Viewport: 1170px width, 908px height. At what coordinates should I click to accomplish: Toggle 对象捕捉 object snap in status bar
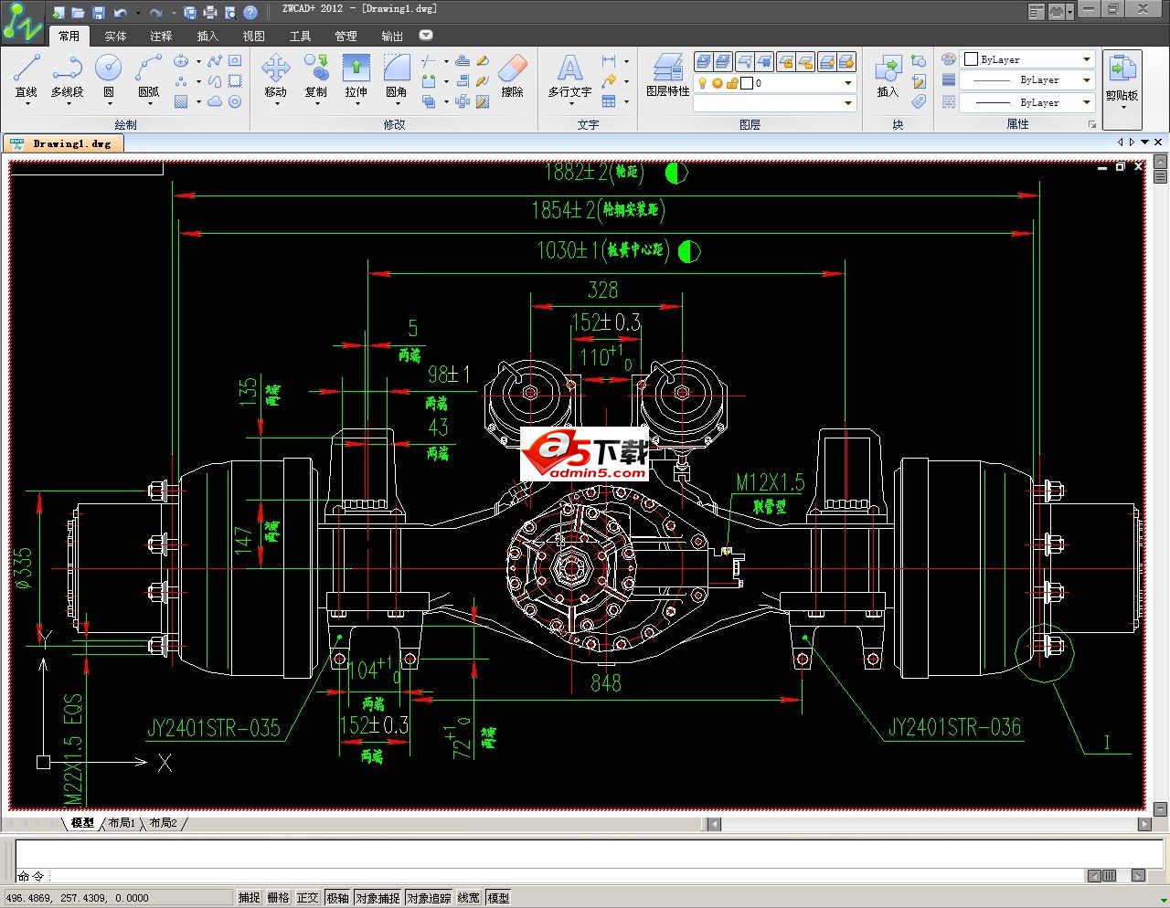coord(378,898)
